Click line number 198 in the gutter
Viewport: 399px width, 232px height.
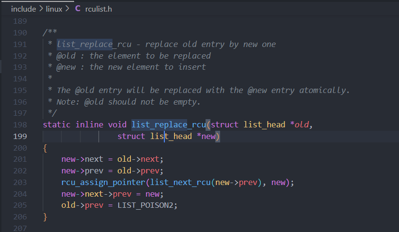pos(20,125)
